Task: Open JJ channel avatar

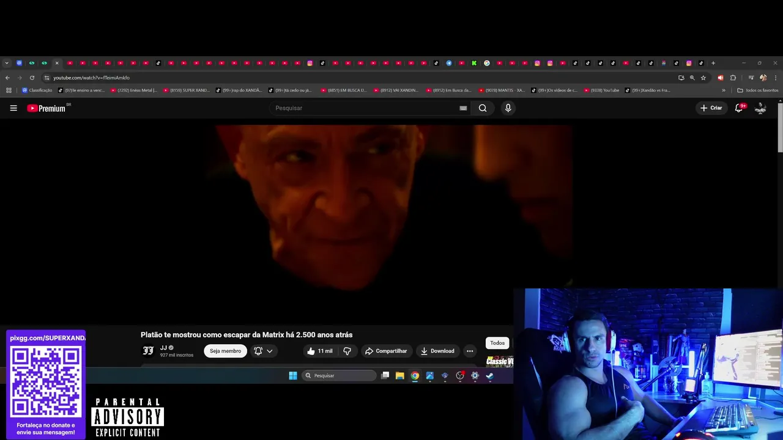Action: click(x=148, y=351)
